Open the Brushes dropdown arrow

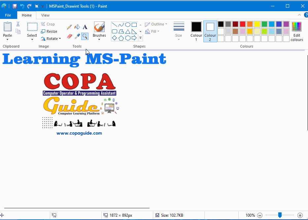pyautogui.click(x=99, y=40)
